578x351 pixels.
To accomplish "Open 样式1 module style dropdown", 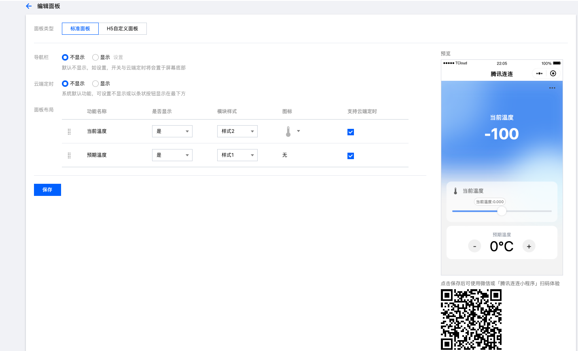I will tap(237, 155).
